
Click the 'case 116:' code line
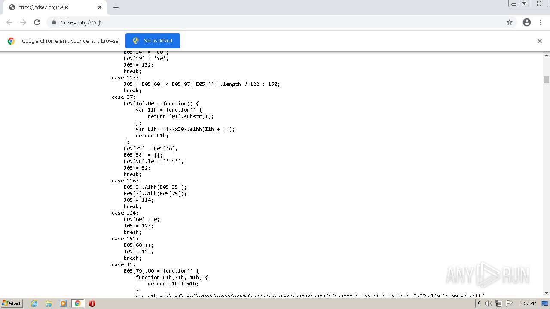pos(125,181)
